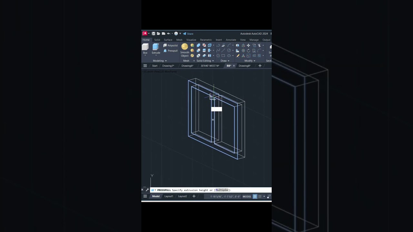Select the Circle draw tool
The image size is (413, 232).
click(229, 51)
